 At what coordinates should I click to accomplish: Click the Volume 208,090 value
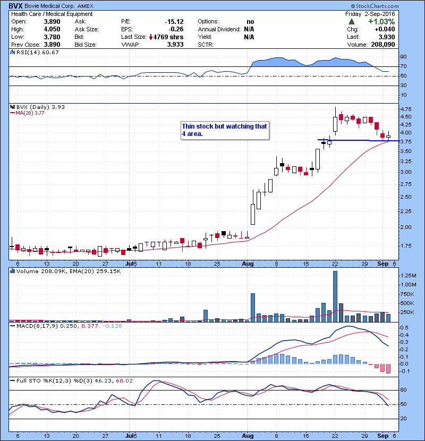pos(383,45)
